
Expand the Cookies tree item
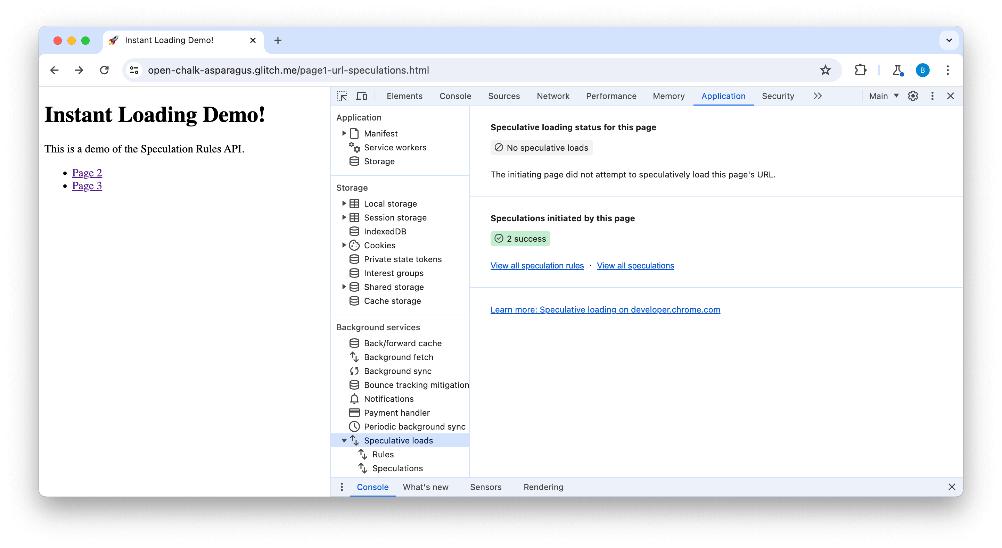click(343, 245)
